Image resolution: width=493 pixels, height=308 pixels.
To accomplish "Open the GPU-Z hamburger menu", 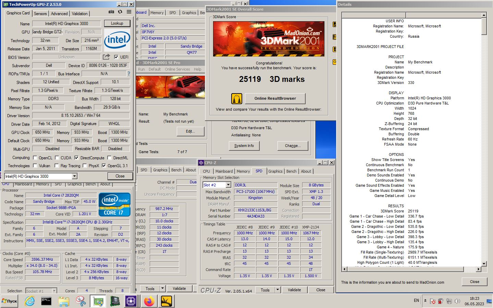I will click(129, 12).
